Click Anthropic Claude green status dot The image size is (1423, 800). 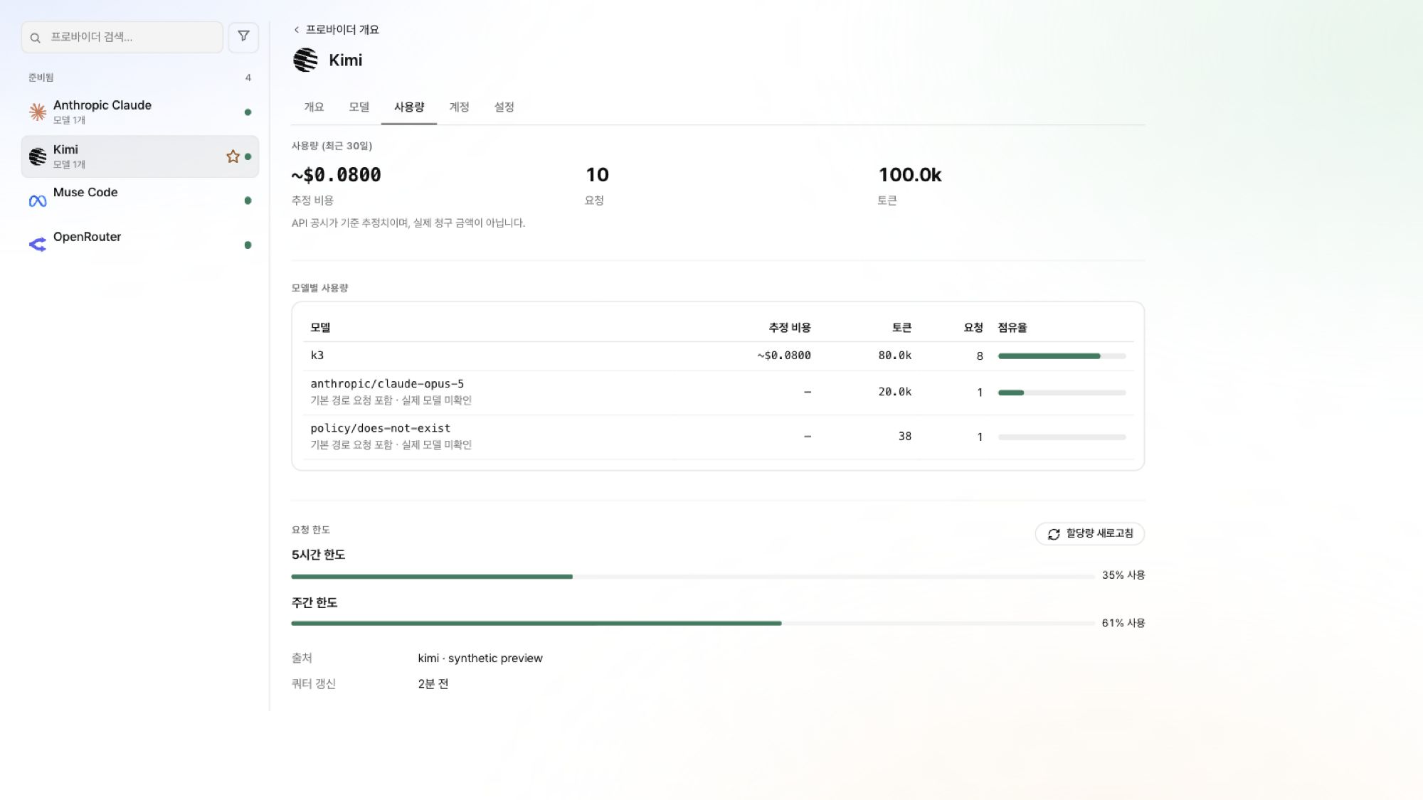(248, 112)
